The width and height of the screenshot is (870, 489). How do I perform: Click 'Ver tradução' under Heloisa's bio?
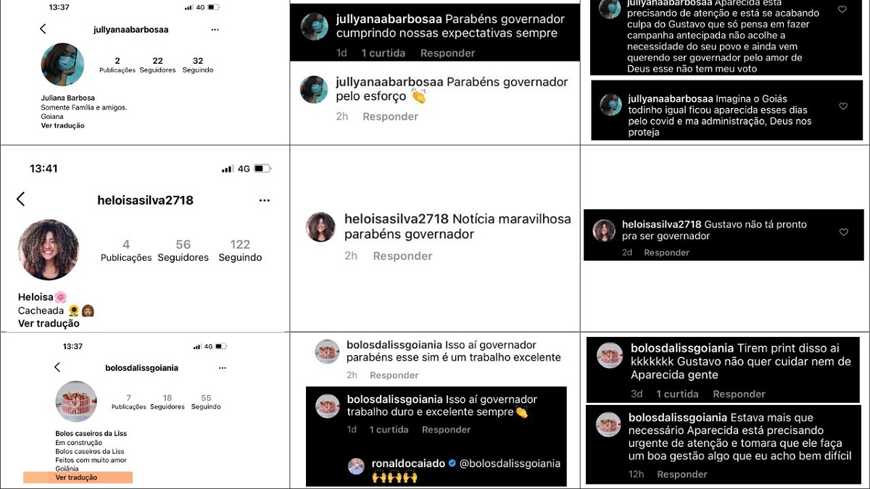point(49,324)
